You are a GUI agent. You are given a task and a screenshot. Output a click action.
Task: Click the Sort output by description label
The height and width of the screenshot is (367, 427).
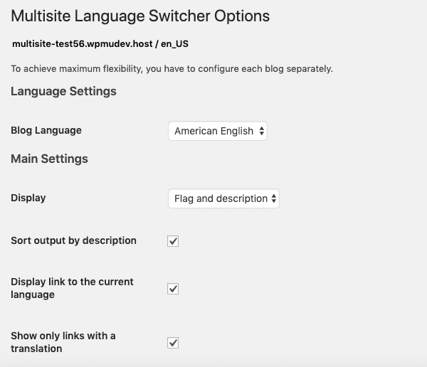point(73,240)
